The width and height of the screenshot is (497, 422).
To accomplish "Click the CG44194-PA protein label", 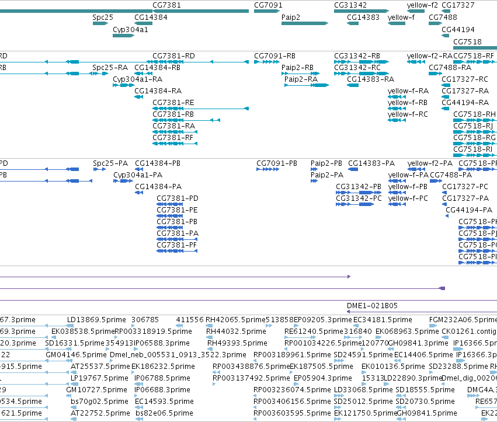I will coord(469,210).
